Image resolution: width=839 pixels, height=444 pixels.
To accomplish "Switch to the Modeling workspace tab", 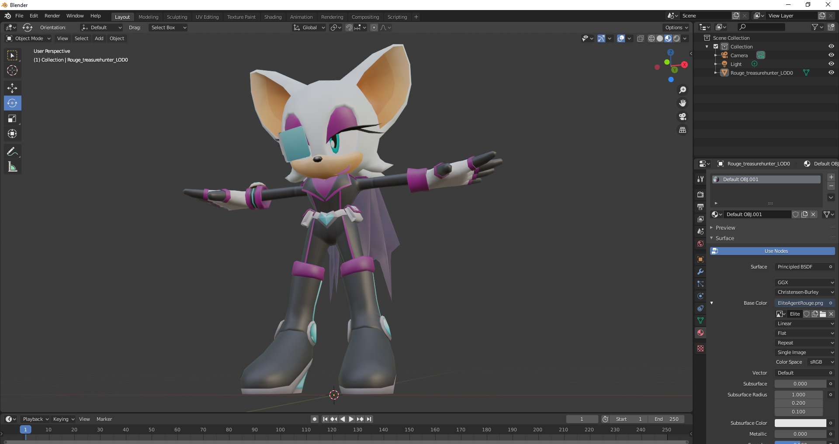I will tap(149, 17).
